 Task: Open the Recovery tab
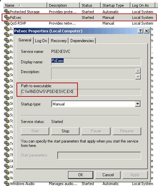pos(59,41)
